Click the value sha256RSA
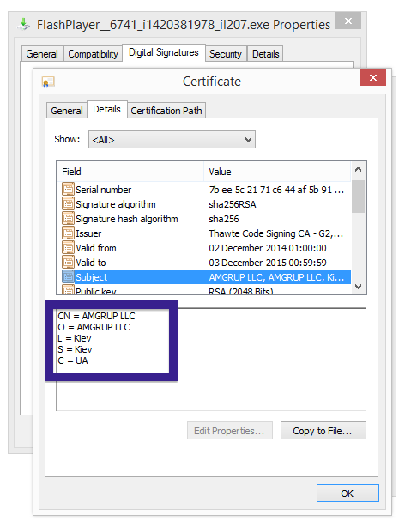 coord(233,204)
